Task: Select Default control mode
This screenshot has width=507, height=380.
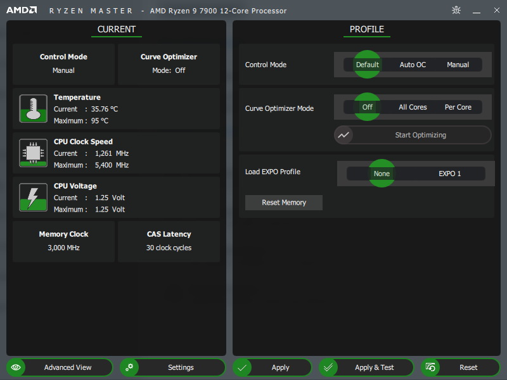Action: (367, 65)
